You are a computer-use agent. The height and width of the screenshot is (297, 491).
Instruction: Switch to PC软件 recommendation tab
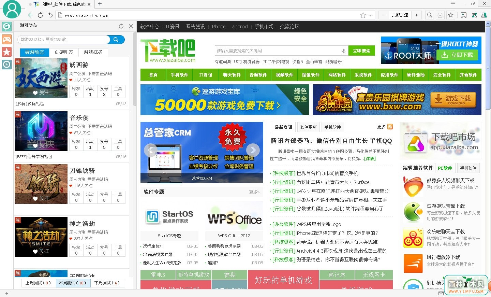click(x=445, y=168)
